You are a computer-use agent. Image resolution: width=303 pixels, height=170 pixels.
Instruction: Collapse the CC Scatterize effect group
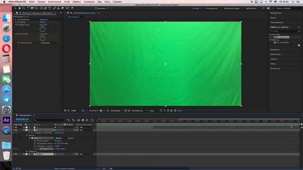click(14, 19)
